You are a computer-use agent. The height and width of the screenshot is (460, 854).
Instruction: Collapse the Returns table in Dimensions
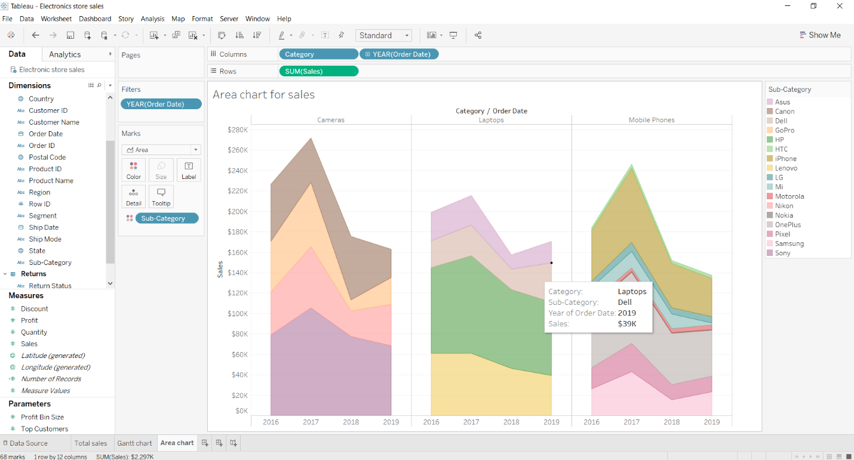coord(5,274)
